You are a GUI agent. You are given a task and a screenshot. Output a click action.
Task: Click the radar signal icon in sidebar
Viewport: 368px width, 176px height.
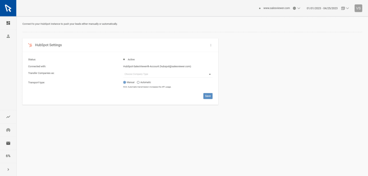point(8,130)
